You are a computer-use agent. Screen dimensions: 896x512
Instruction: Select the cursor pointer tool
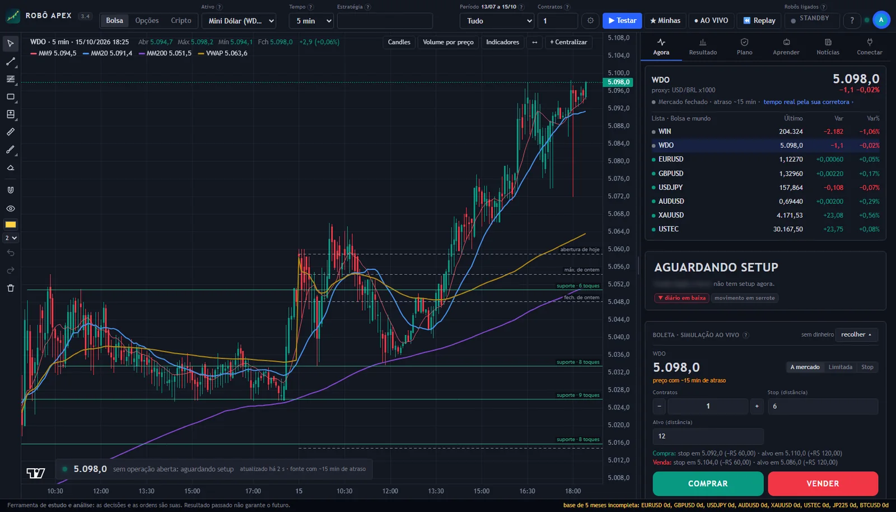(11, 44)
